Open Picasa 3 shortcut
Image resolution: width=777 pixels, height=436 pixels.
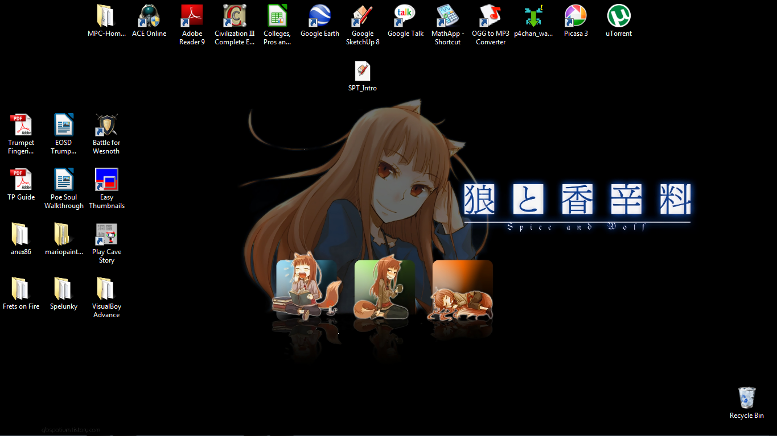pyautogui.click(x=576, y=16)
